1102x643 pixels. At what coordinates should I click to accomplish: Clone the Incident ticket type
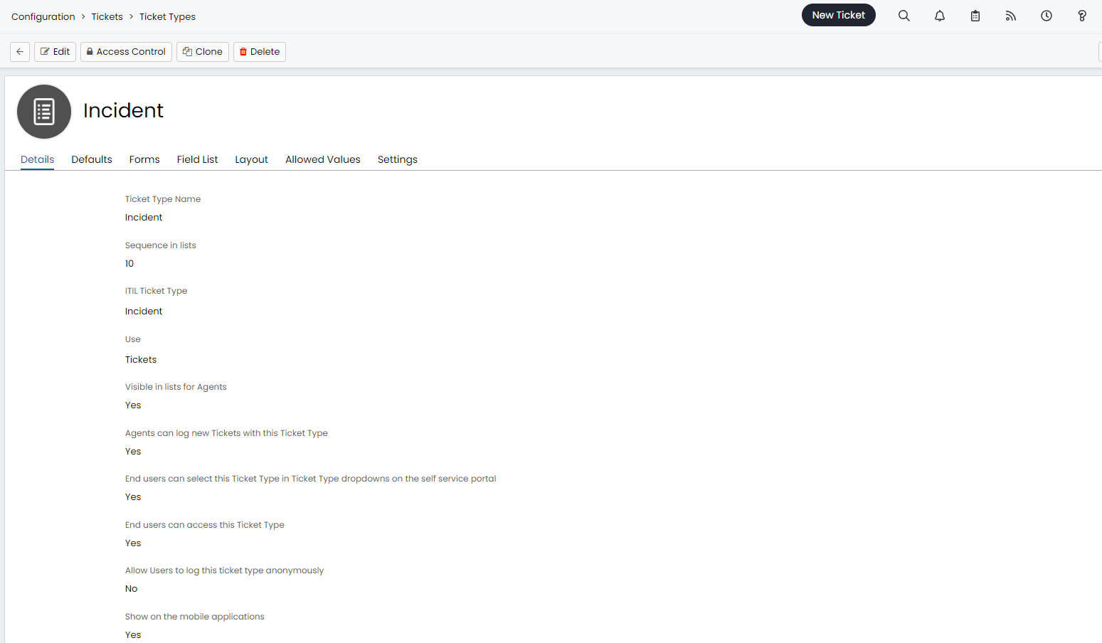(202, 51)
